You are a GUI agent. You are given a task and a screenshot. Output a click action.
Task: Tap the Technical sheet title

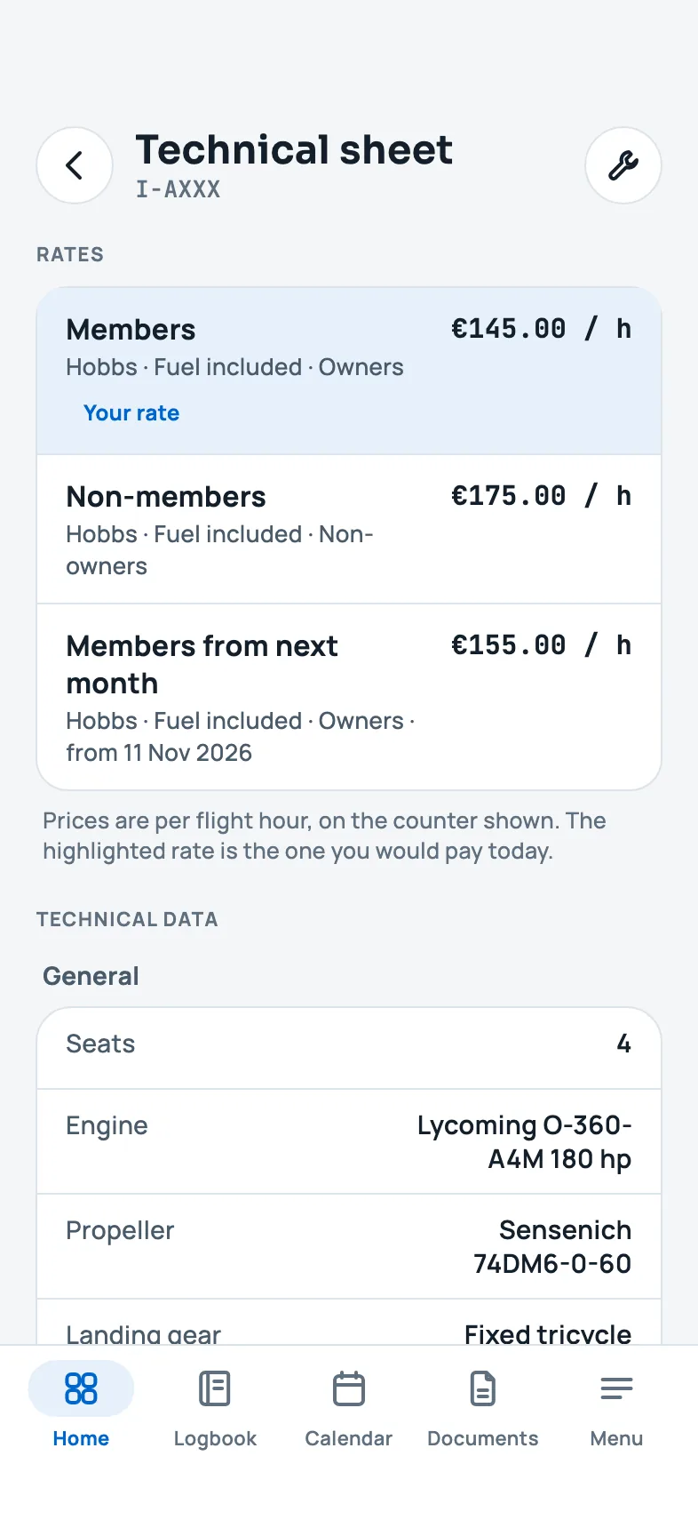point(294,149)
